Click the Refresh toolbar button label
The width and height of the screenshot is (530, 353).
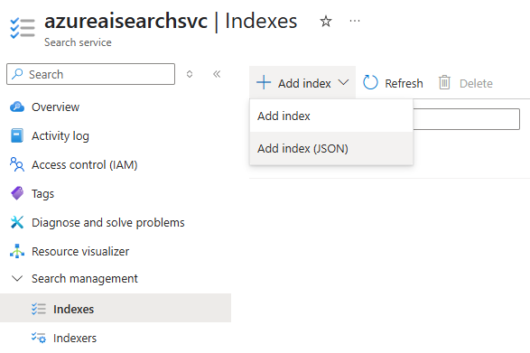404,83
